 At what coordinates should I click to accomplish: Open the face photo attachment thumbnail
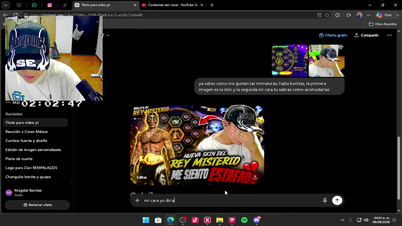327,61
